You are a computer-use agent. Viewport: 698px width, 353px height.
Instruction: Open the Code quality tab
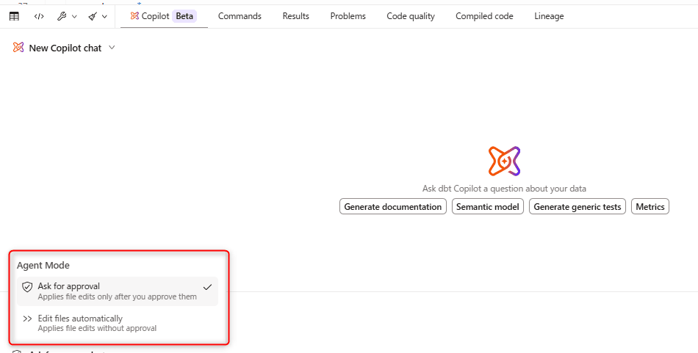point(411,16)
